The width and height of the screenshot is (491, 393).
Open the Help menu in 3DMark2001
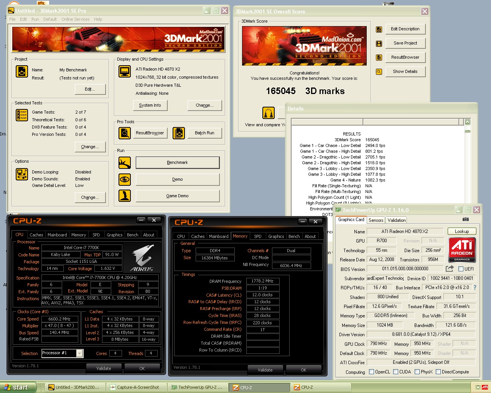(98, 19)
